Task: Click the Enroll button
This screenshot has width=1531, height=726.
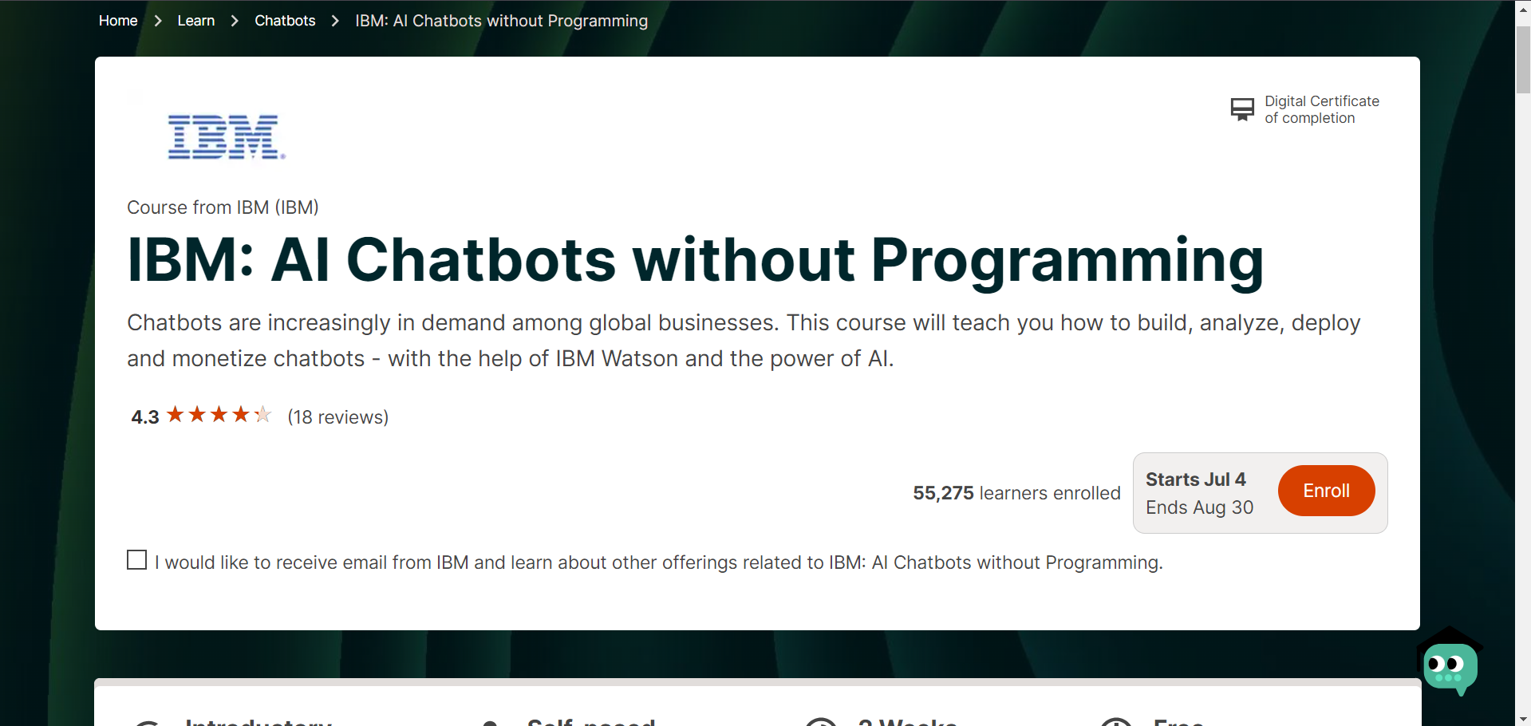Action: pyautogui.click(x=1325, y=491)
